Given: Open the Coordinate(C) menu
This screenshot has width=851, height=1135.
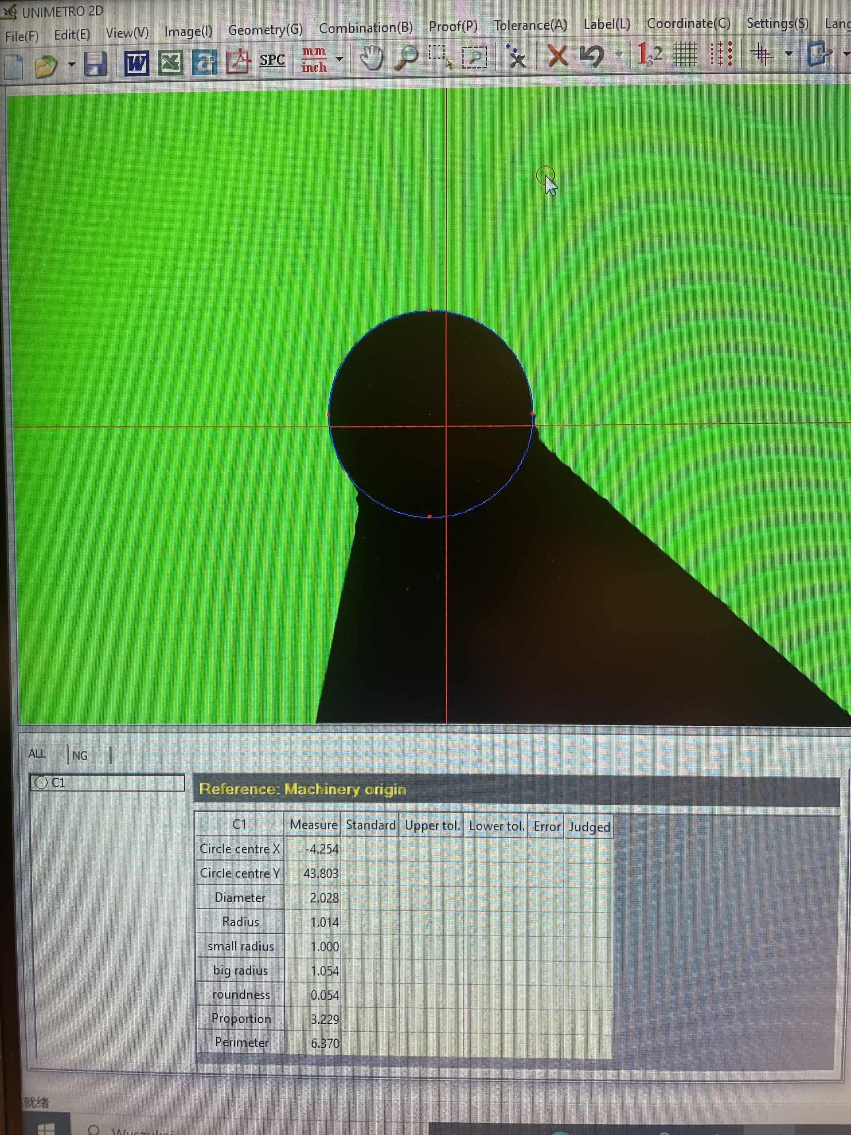Looking at the screenshot, I should [x=688, y=23].
